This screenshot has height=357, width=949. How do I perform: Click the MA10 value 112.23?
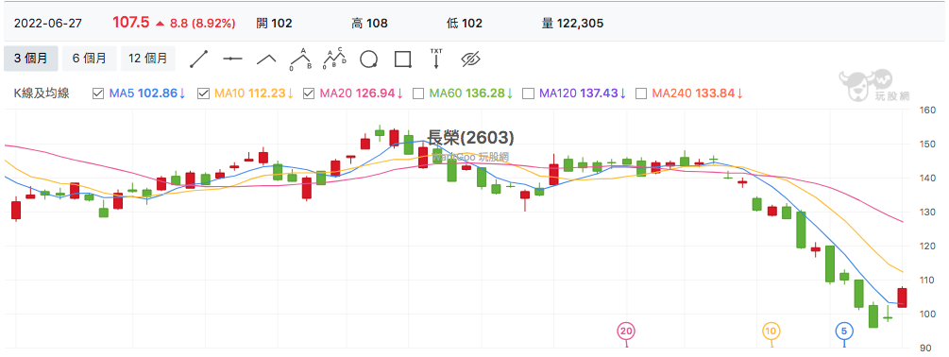click(x=266, y=93)
